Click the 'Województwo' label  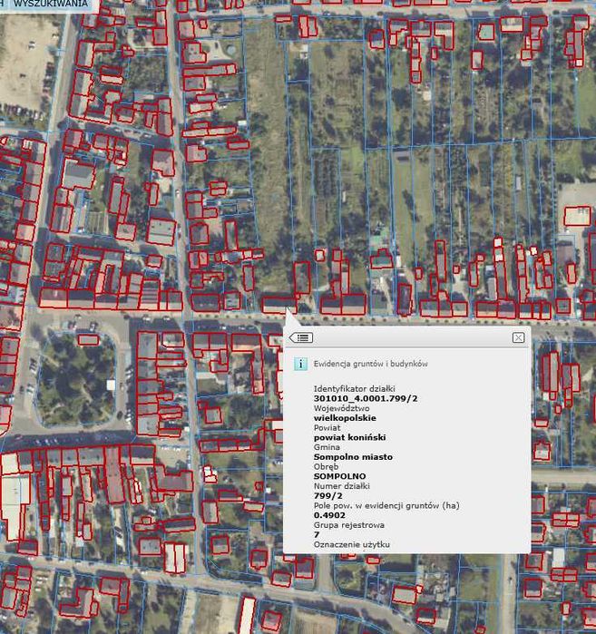[x=341, y=408]
